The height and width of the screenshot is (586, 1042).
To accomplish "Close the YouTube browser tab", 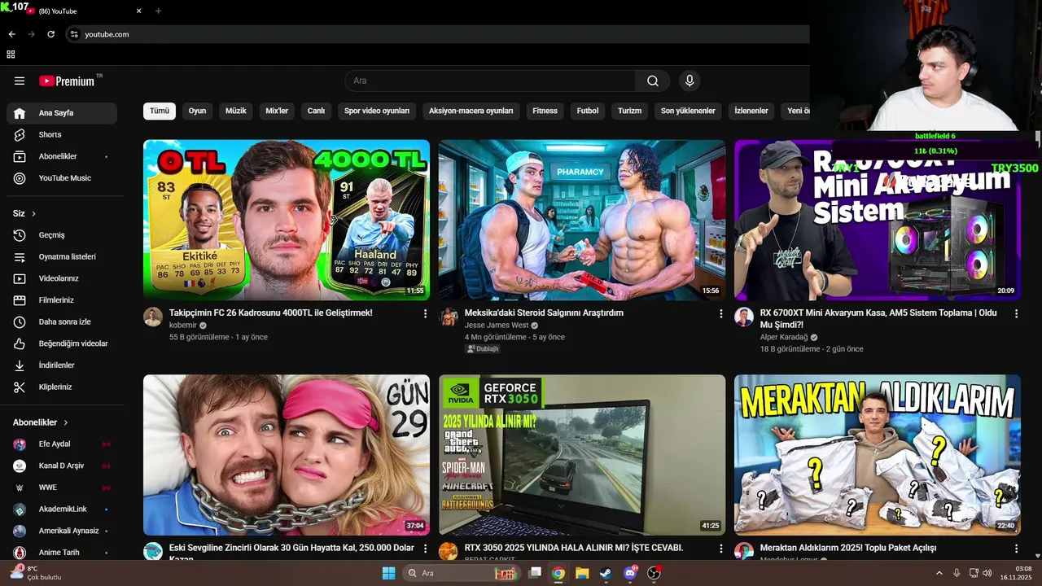I will point(138,11).
